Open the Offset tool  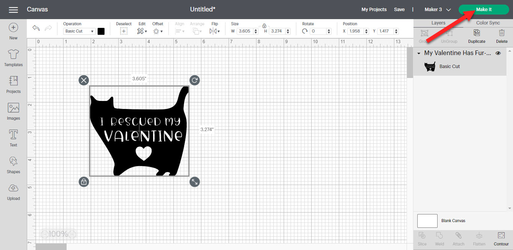click(x=158, y=31)
